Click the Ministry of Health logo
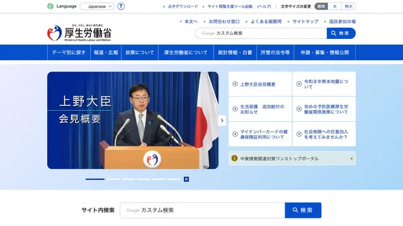Screen dimensions: 403x226 tap(79, 33)
